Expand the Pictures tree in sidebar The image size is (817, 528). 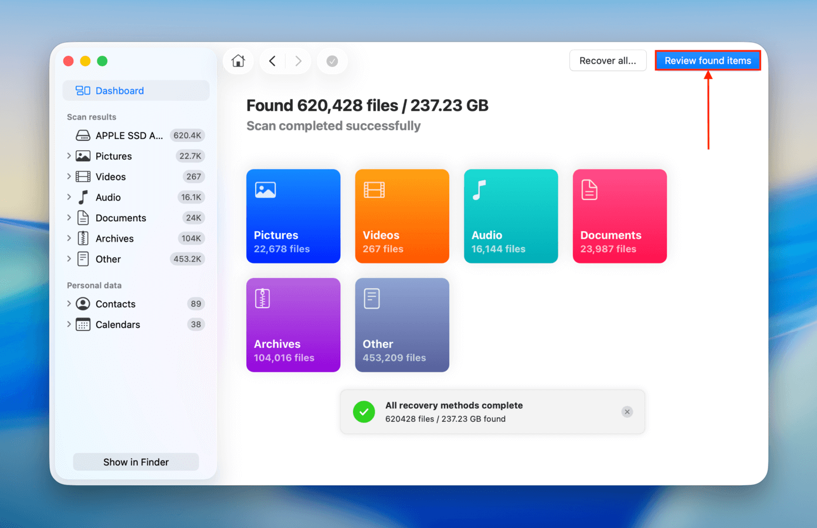69,156
